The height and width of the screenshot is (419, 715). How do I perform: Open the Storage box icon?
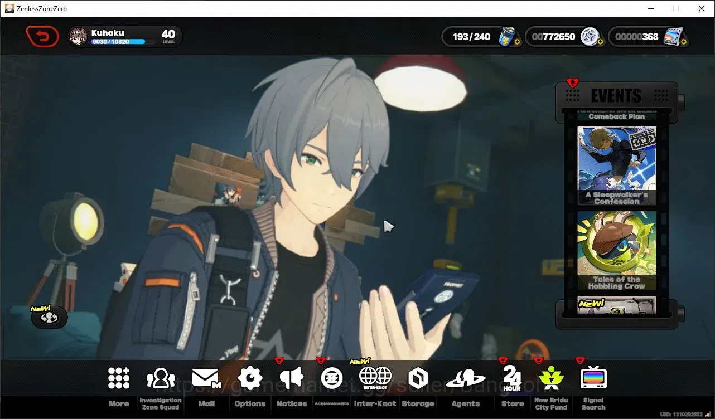click(x=418, y=378)
